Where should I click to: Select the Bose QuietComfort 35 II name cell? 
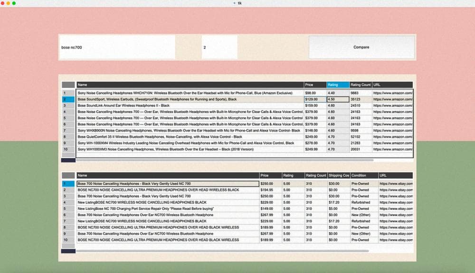(190, 137)
